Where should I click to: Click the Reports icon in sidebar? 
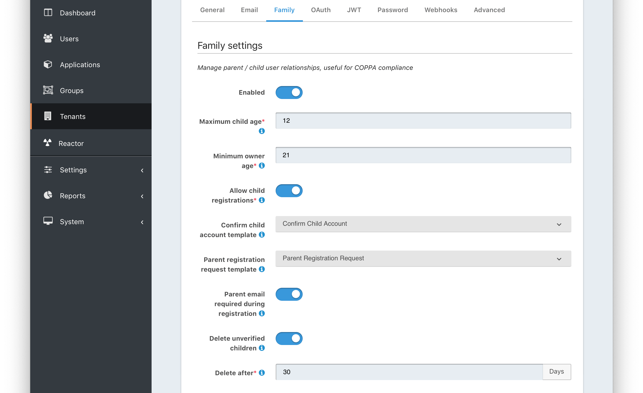point(48,196)
